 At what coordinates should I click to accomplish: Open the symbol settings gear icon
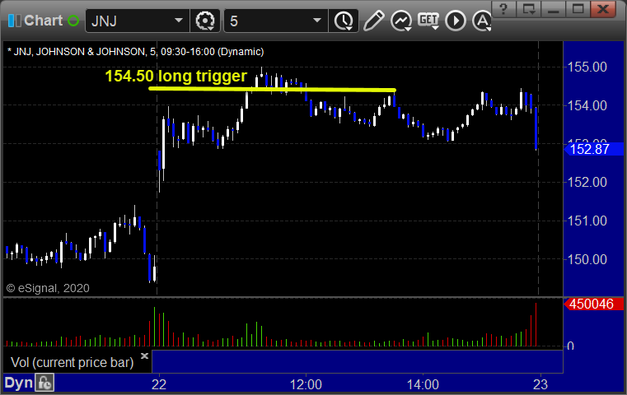tap(204, 21)
